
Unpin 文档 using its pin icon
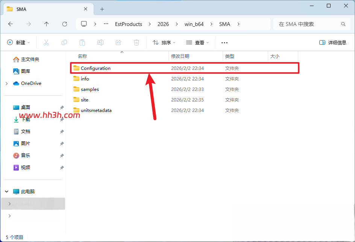tap(62, 132)
